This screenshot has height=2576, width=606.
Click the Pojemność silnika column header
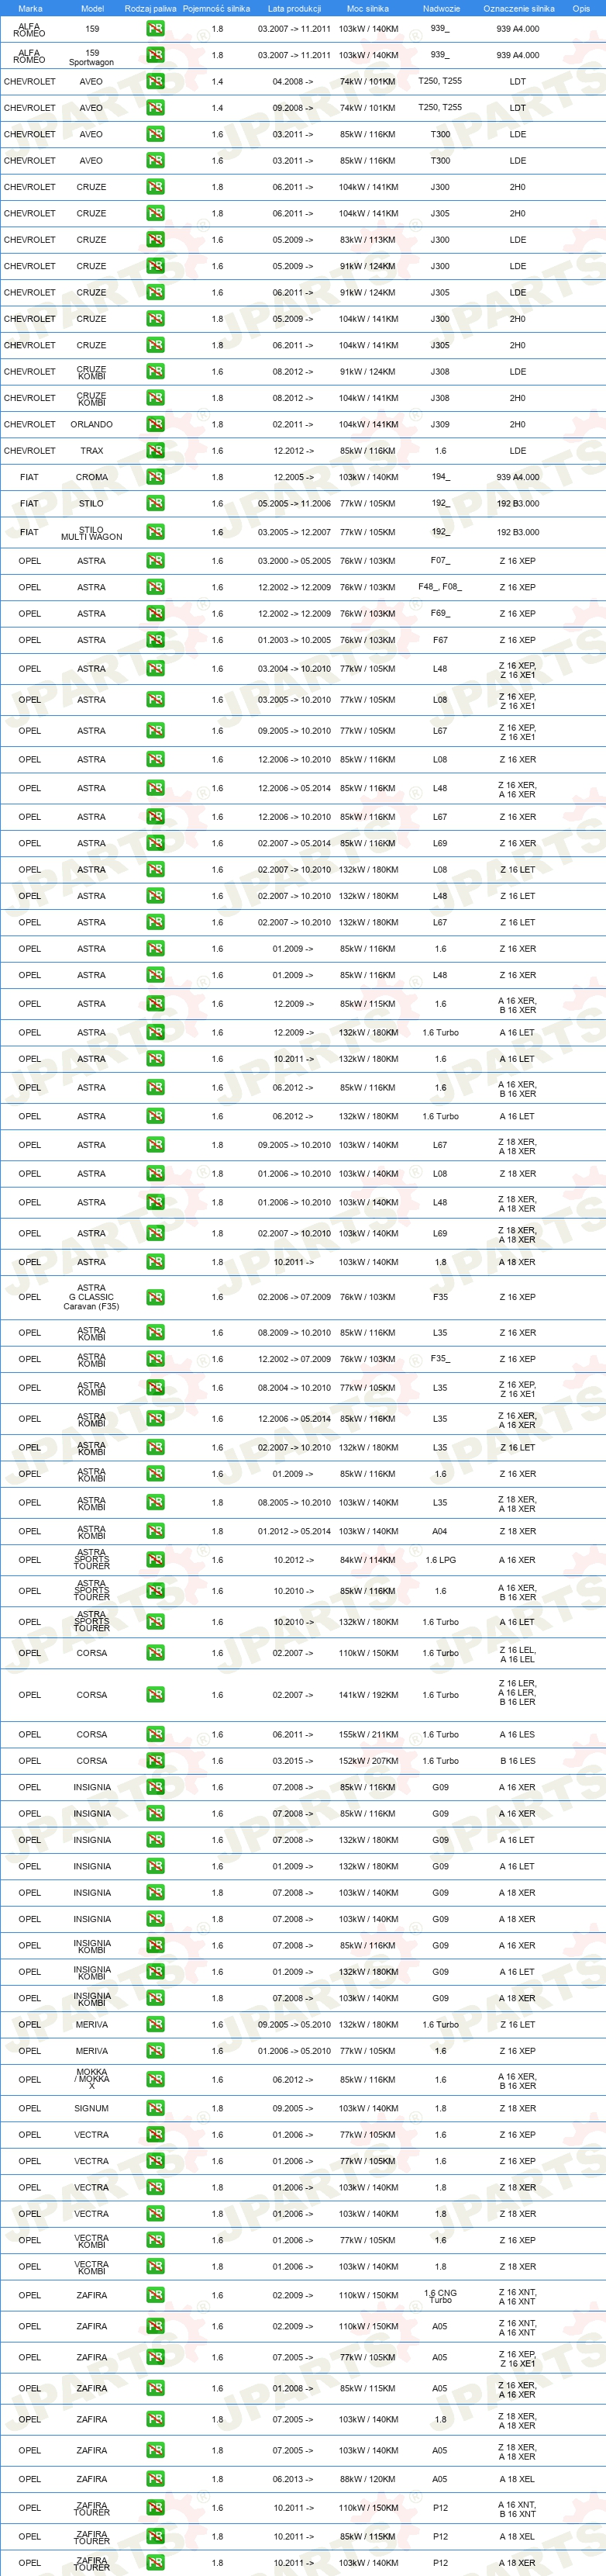point(217,8)
